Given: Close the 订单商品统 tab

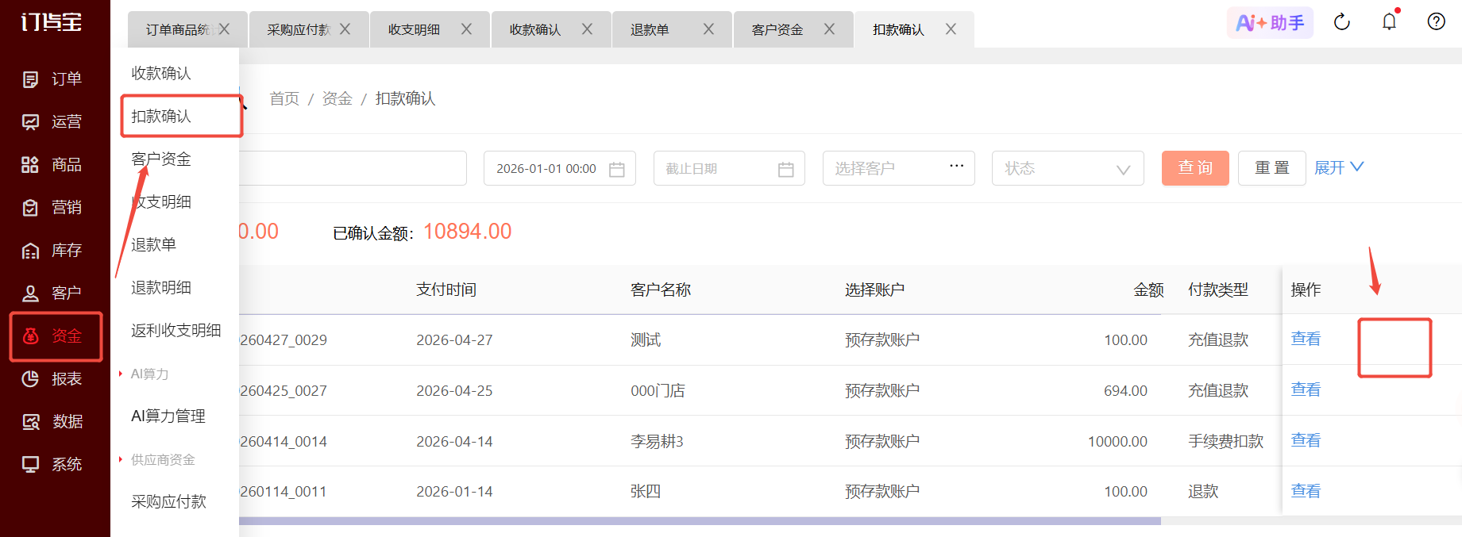Looking at the screenshot, I should (225, 29).
